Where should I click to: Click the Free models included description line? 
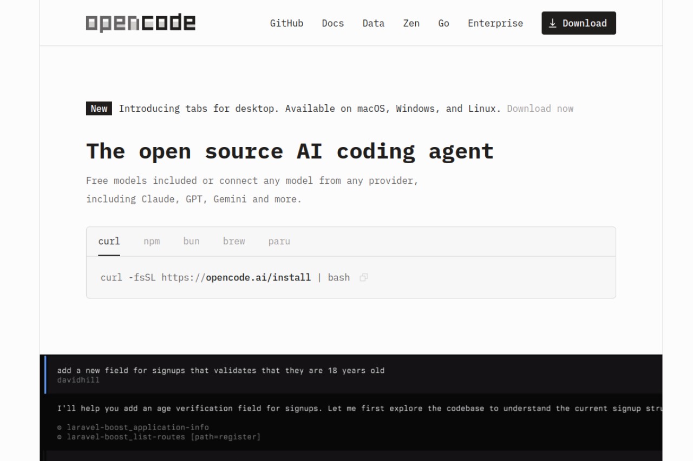(252, 181)
